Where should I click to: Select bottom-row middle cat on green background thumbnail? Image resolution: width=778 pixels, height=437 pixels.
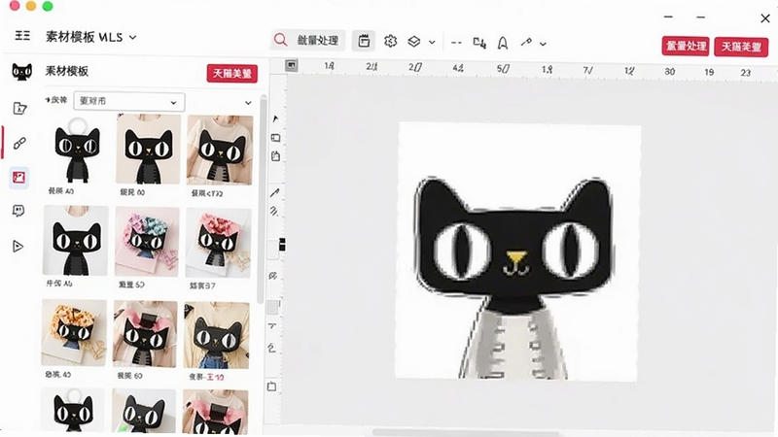tap(144, 411)
